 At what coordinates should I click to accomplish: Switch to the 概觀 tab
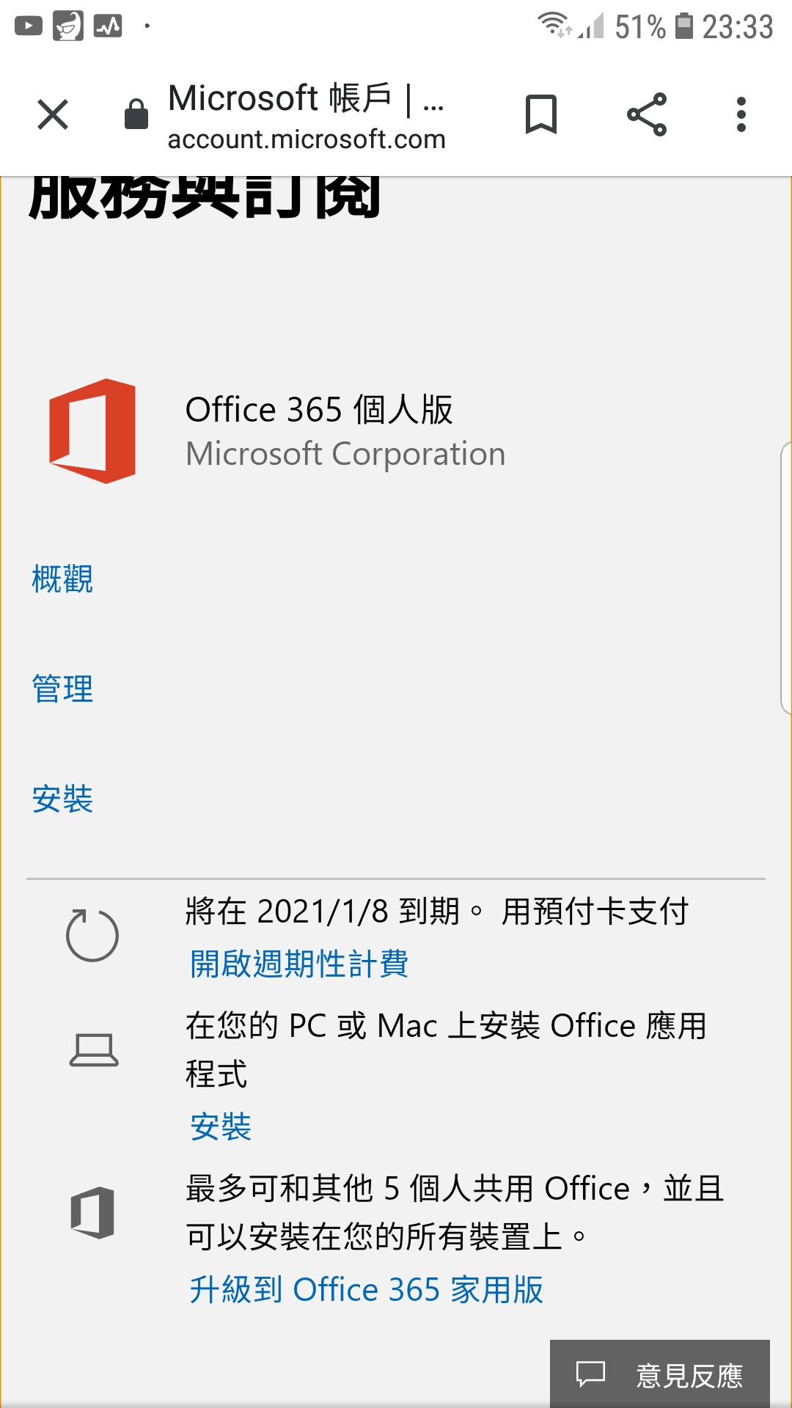(62, 579)
